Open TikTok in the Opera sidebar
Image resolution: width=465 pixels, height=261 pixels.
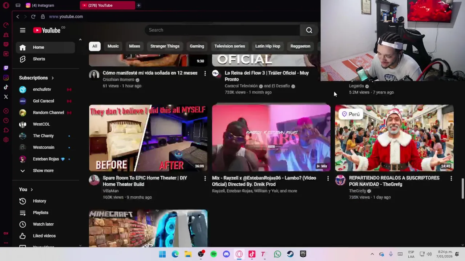pos(6,87)
